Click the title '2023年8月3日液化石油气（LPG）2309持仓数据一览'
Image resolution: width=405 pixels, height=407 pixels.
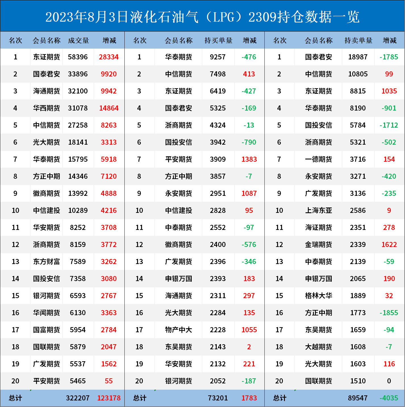202,17
